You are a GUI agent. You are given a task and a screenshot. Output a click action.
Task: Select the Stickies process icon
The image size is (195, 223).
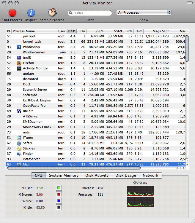(x=19, y=148)
